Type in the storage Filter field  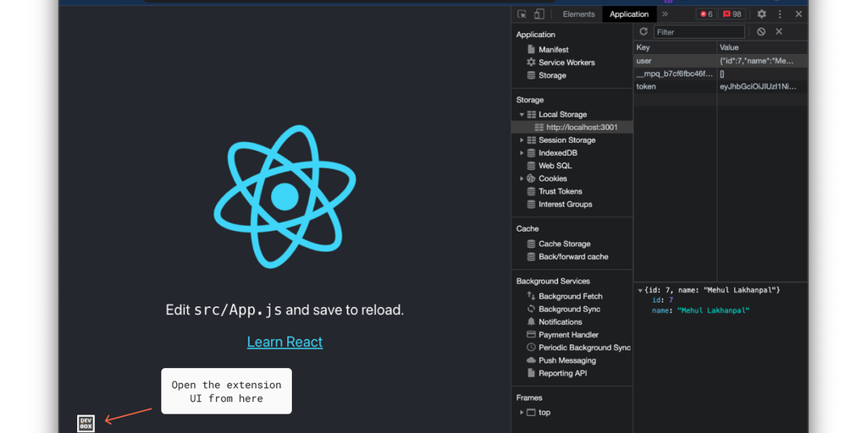pos(699,32)
